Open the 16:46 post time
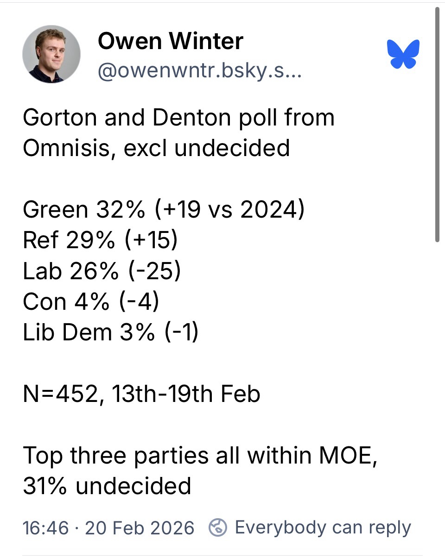 45,528
